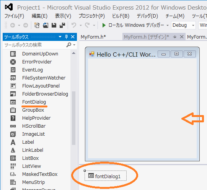
Task: Click the Save All toolbar icon
Action: pyautogui.click(x=62, y=25)
